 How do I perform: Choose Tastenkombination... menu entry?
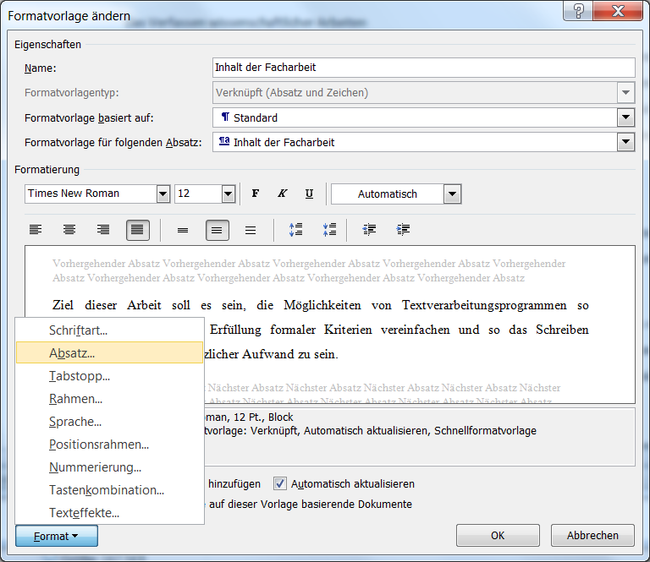109,489
